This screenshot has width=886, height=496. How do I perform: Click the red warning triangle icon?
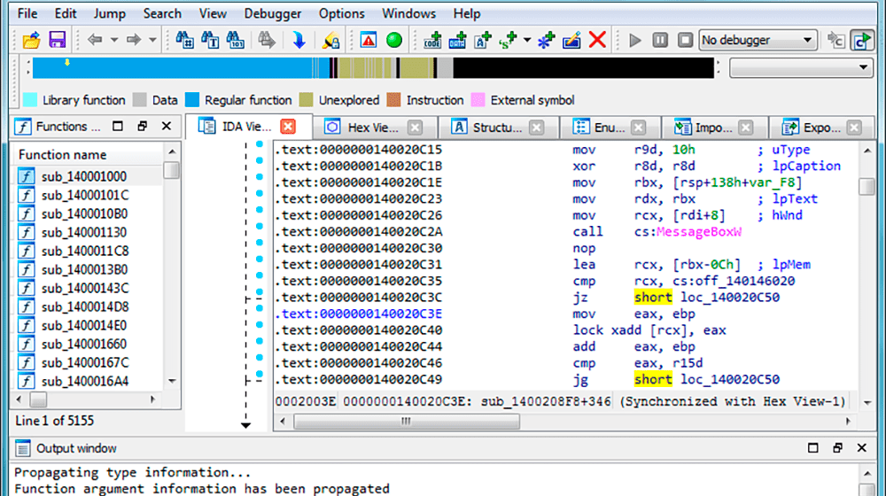pyautogui.click(x=369, y=40)
